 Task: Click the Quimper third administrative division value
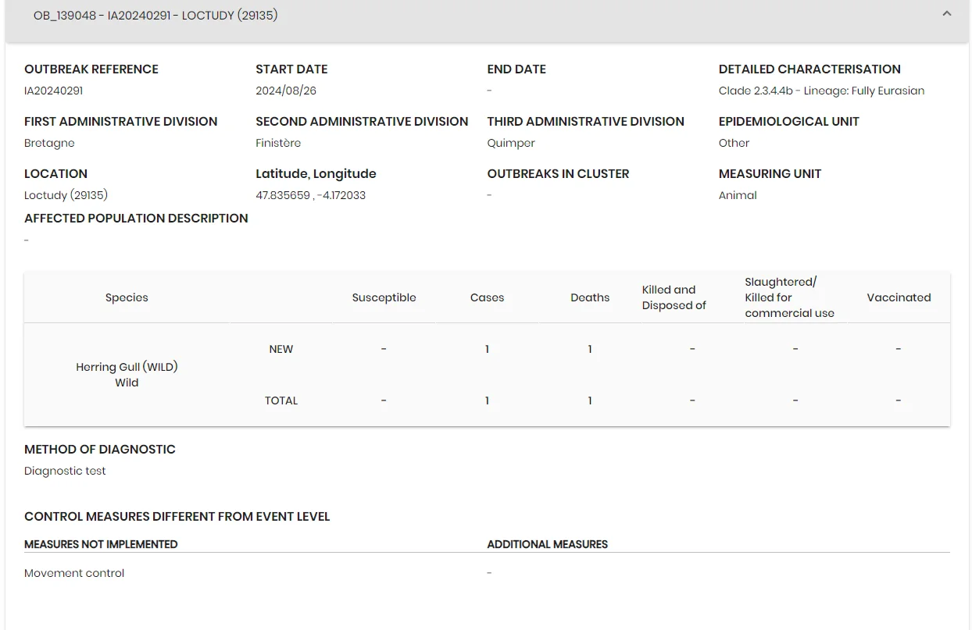(511, 143)
